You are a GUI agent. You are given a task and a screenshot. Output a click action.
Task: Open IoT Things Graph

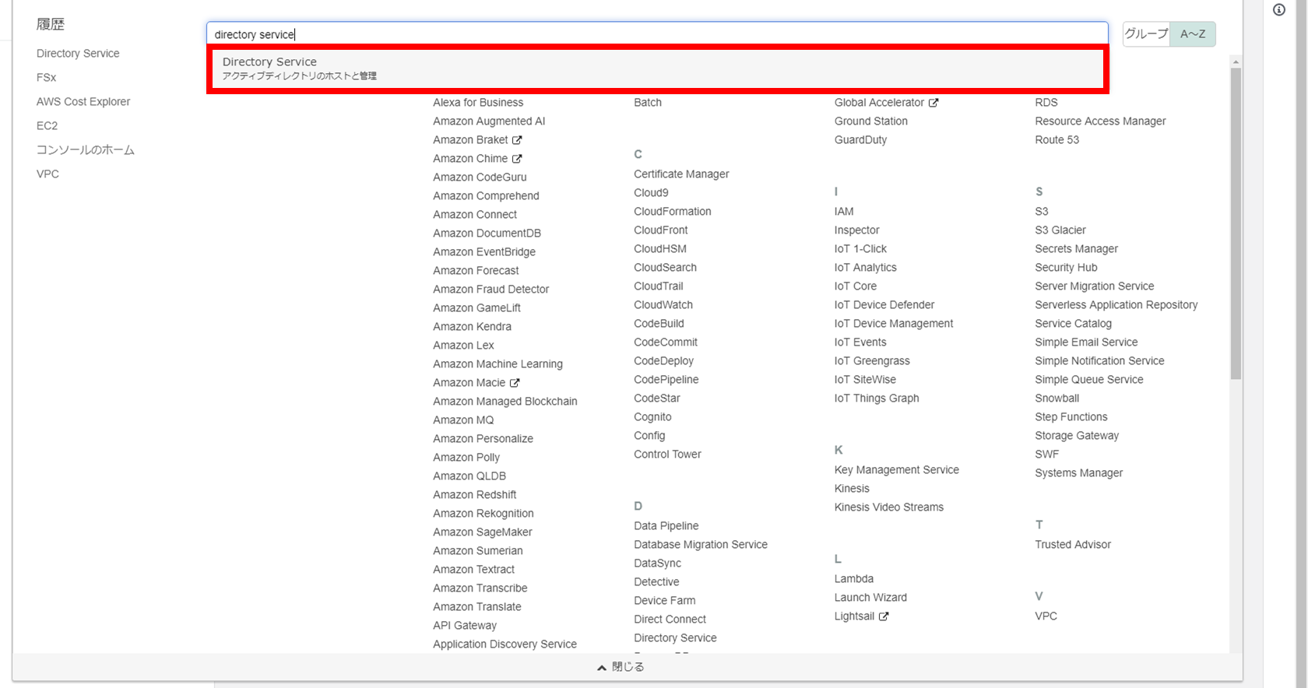tap(877, 398)
